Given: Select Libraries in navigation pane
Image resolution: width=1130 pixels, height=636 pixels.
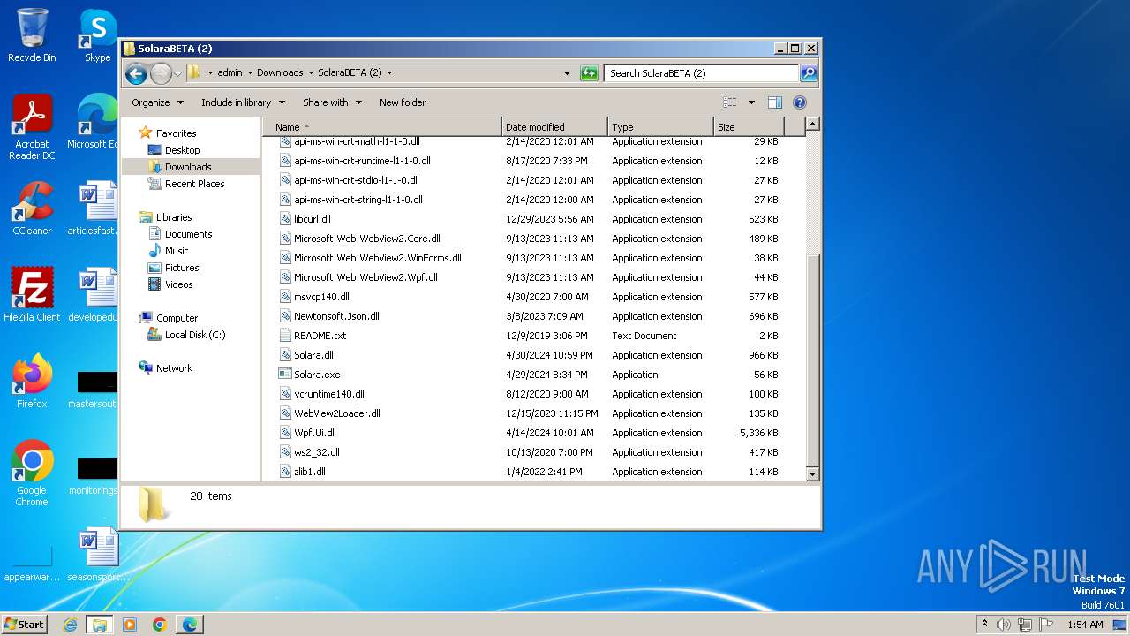Looking at the screenshot, I should [x=174, y=217].
